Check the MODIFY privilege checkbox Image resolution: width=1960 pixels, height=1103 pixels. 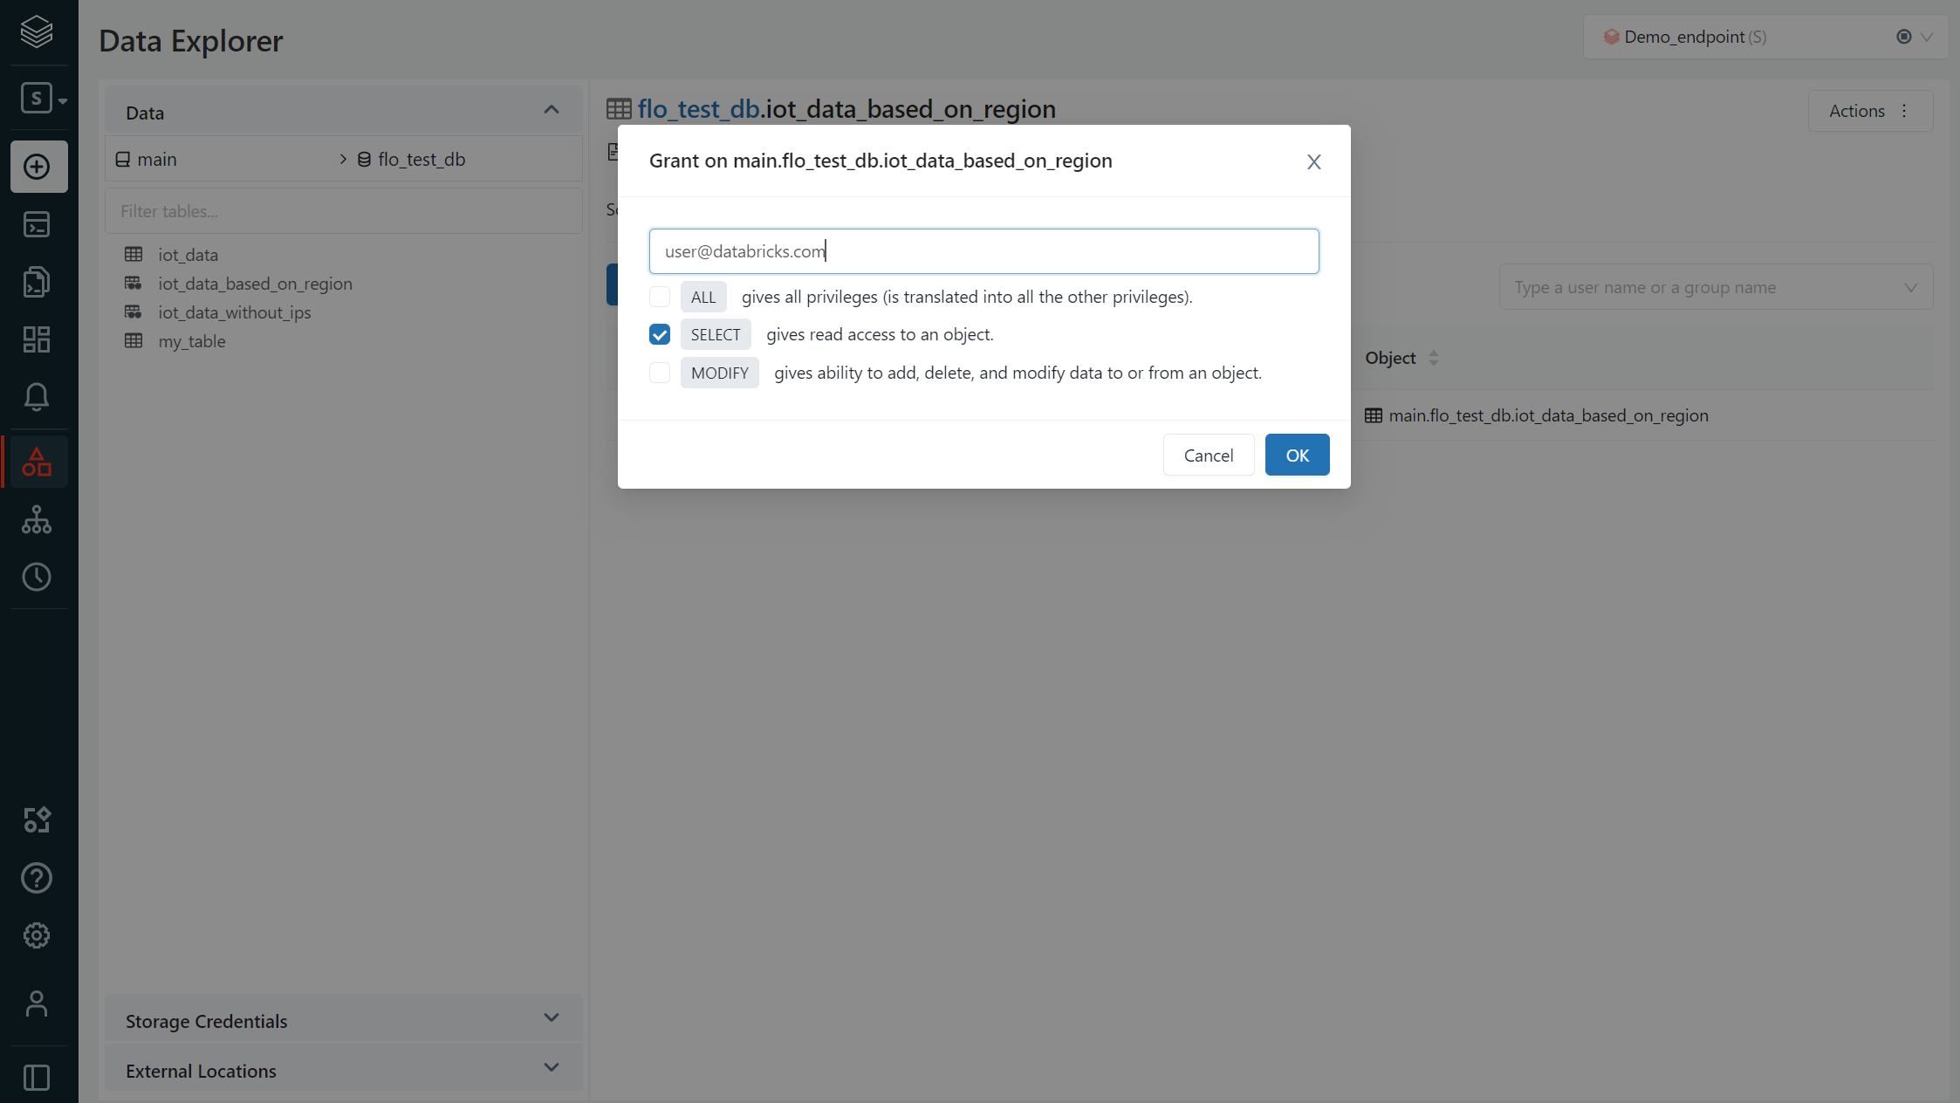660,373
